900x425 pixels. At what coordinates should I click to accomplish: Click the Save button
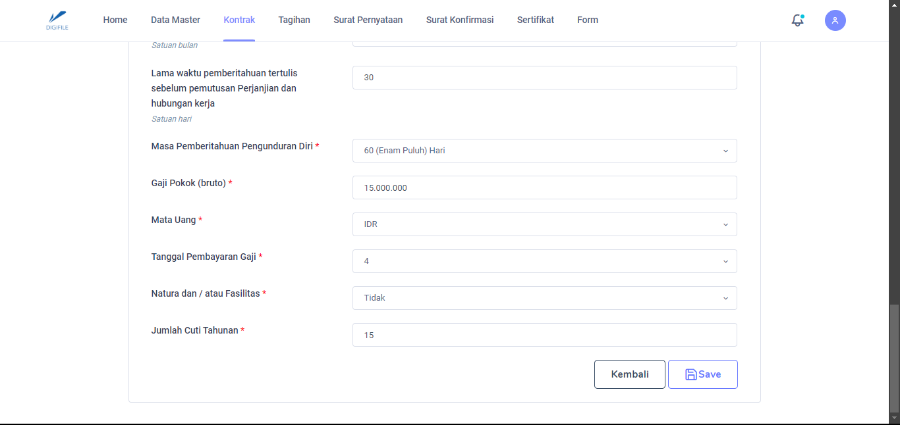pos(702,374)
